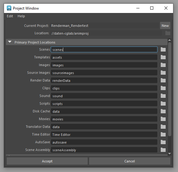Browse folder for Sound location

(x=163, y=96)
